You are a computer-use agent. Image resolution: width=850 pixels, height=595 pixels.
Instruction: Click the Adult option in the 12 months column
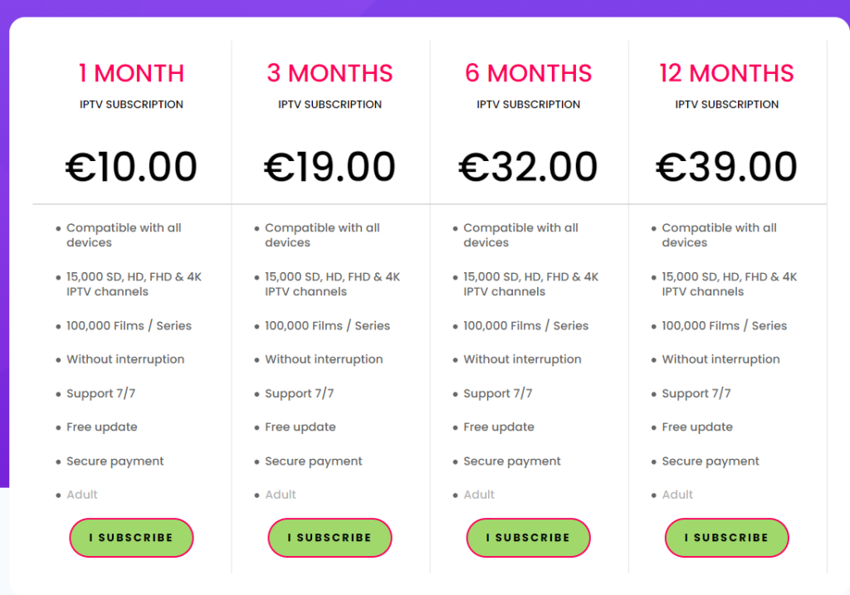tap(677, 495)
